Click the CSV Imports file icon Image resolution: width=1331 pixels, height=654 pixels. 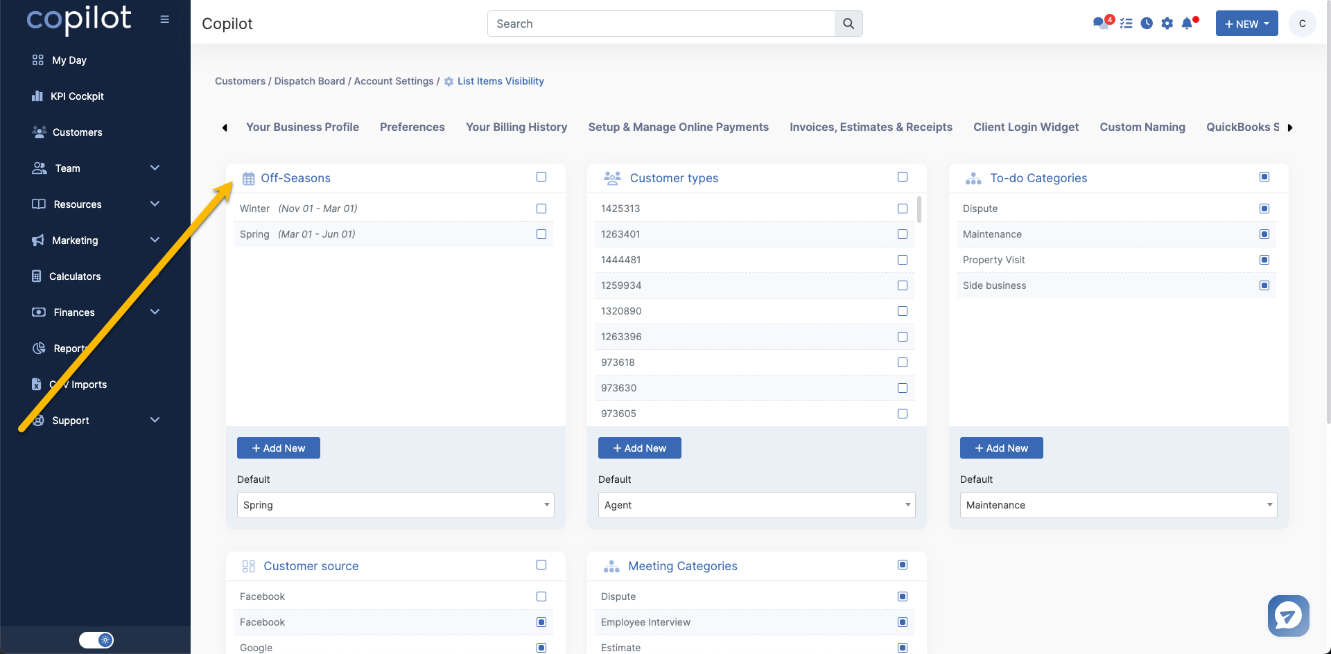37,385
